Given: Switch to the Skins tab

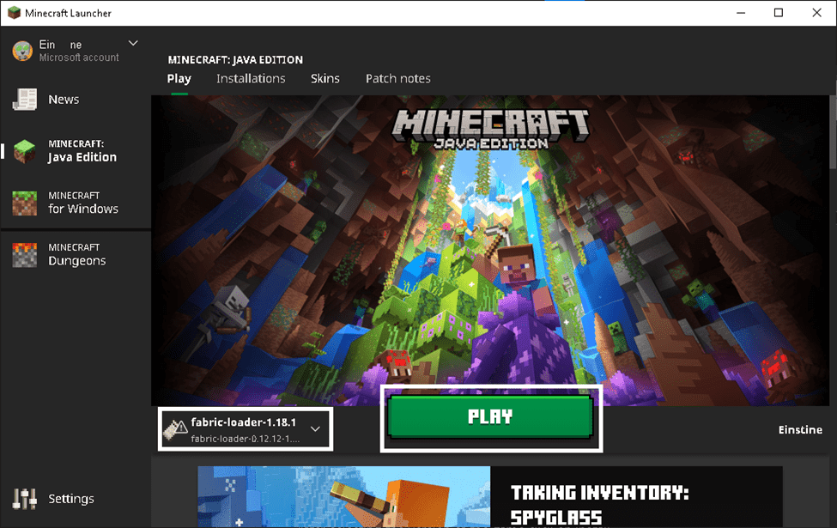Looking at the screenshot, I should pos(325,79).
